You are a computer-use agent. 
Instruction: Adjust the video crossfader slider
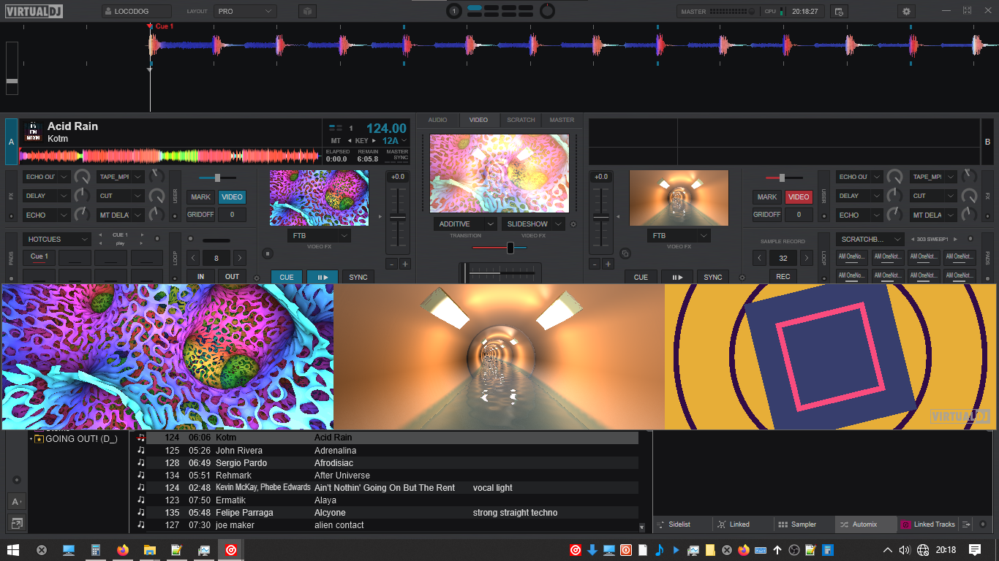click(499, 248)
